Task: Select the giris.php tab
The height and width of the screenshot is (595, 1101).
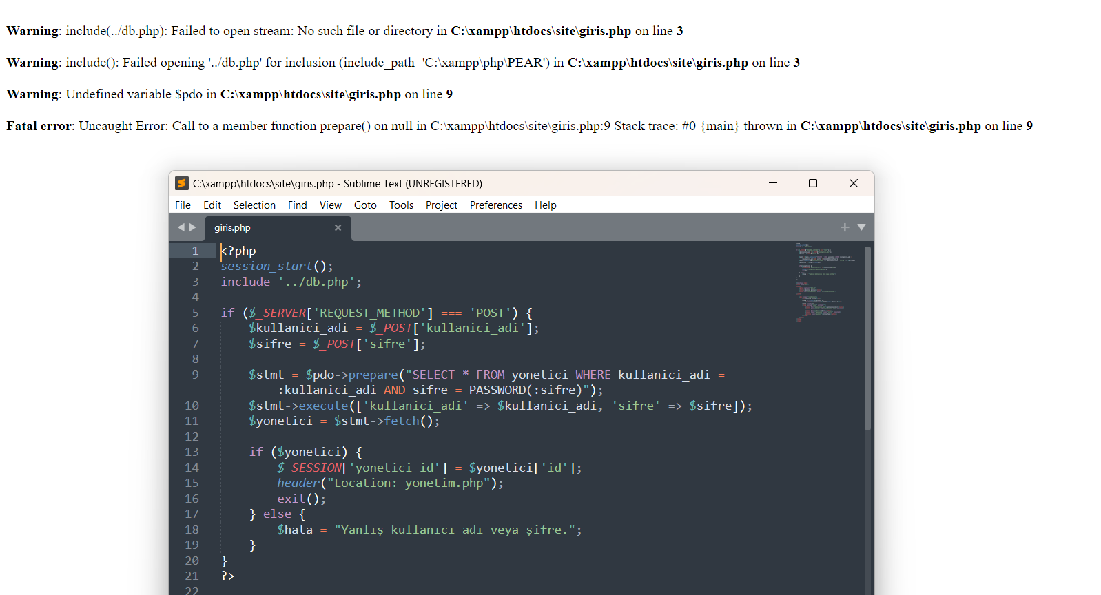Action: tap(278, 228)
